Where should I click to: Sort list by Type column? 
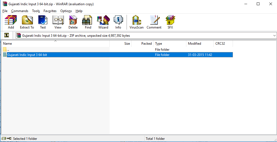tap(170, 44)
